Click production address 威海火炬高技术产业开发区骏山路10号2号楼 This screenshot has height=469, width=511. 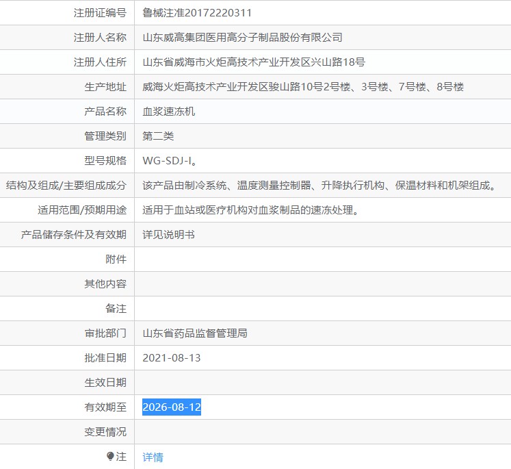click(x=246, y=87)
